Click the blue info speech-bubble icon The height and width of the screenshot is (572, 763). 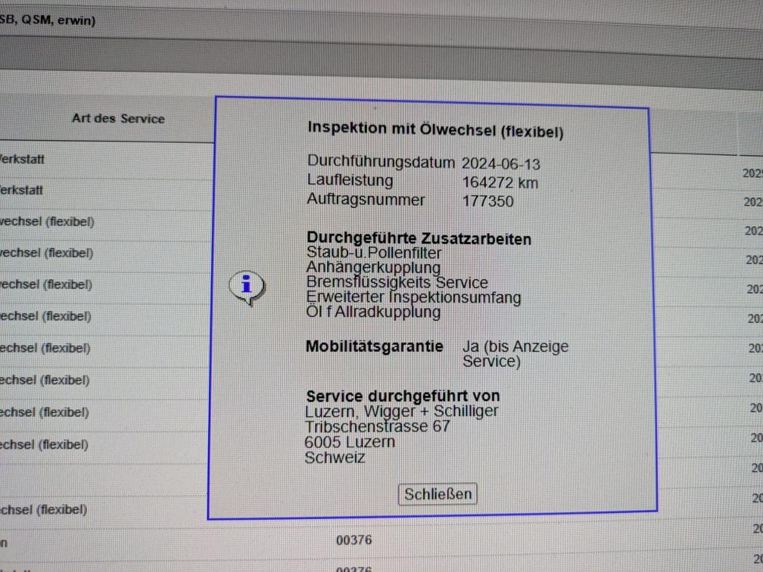coord(247,286)
